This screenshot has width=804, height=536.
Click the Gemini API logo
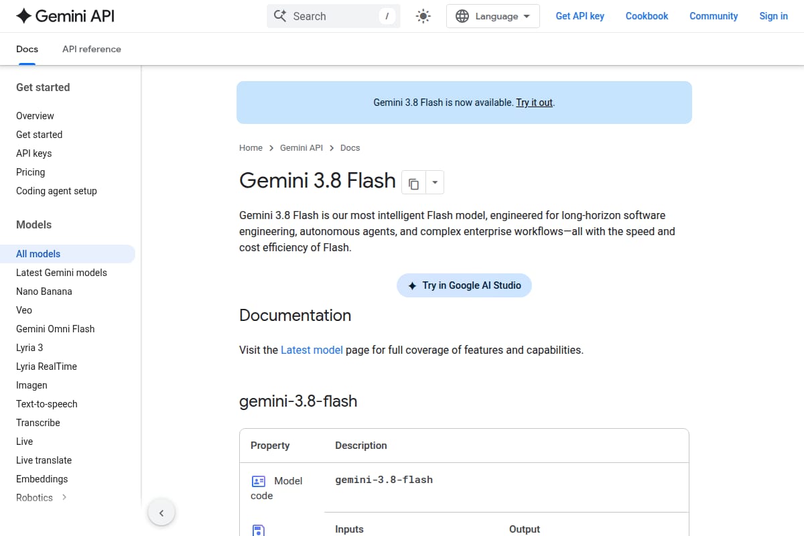[65, 16]
